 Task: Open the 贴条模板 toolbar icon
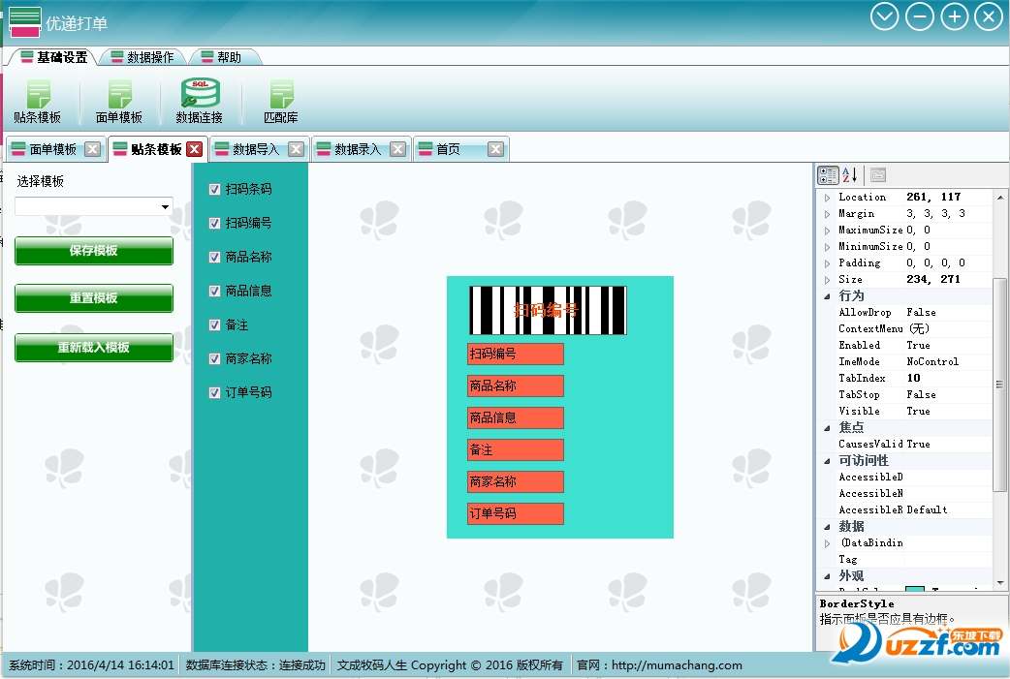tap(38, 102)
